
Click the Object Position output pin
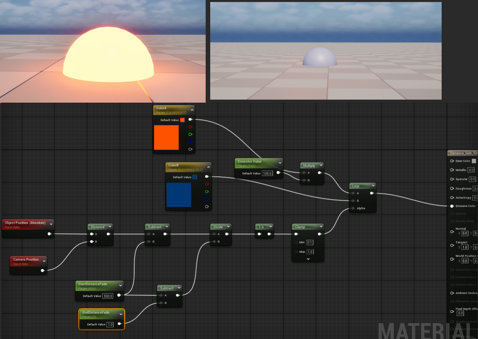(49, 234)
